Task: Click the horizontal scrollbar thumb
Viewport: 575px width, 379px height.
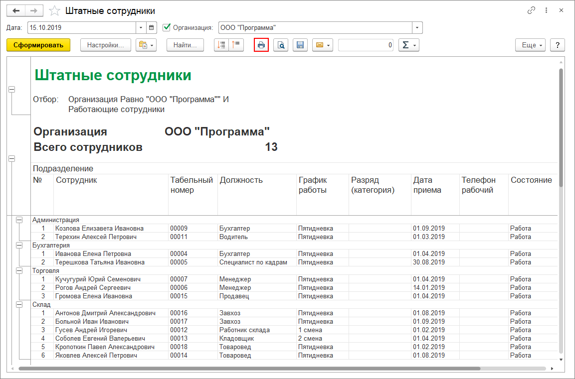Action: pos(249,369)
